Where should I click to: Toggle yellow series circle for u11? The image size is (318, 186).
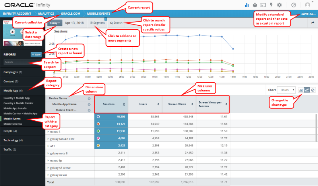tap(98, 145)
